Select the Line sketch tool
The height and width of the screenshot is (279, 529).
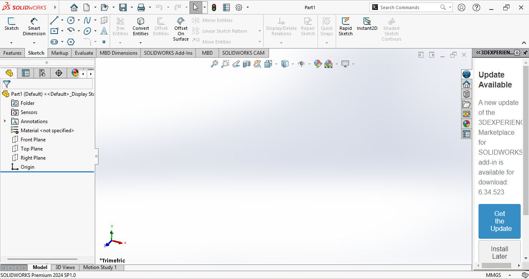point(54,20)
